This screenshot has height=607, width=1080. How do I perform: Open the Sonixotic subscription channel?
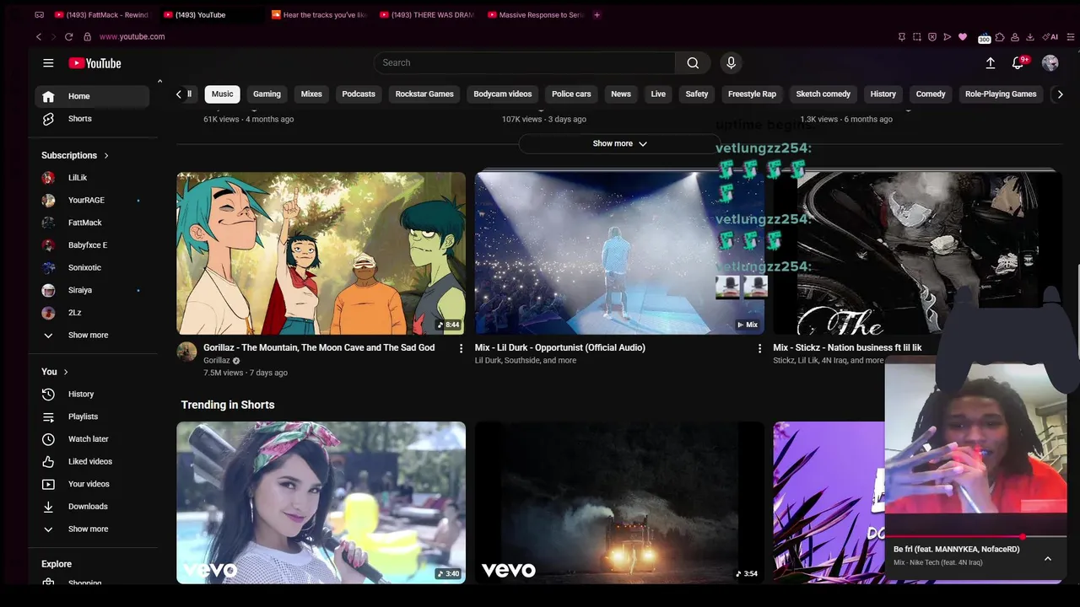(x=92, y=268)
